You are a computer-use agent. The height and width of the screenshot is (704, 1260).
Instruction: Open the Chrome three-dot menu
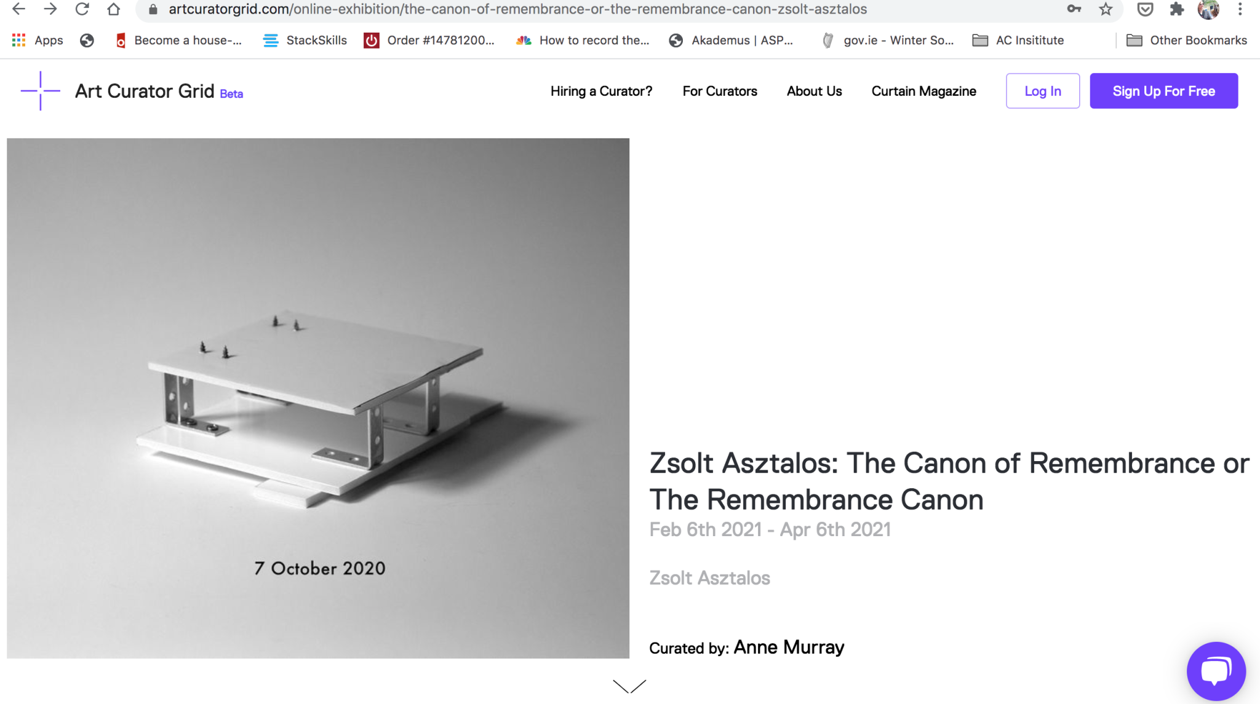[x=1240, y=9]
